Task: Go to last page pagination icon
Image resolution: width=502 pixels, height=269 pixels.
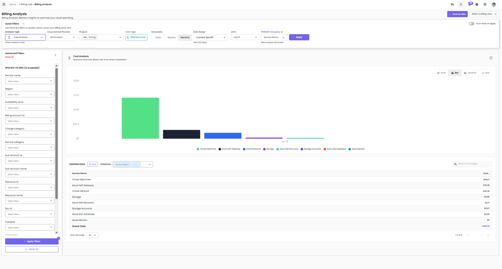Action: tap(488, 235)
